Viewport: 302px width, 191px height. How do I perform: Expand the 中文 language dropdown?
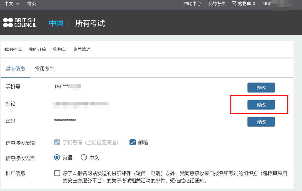(11, 4)
